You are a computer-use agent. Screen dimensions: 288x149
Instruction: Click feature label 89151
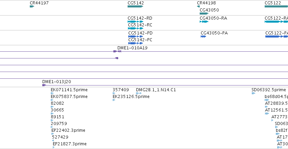click(x=57, y=117)
